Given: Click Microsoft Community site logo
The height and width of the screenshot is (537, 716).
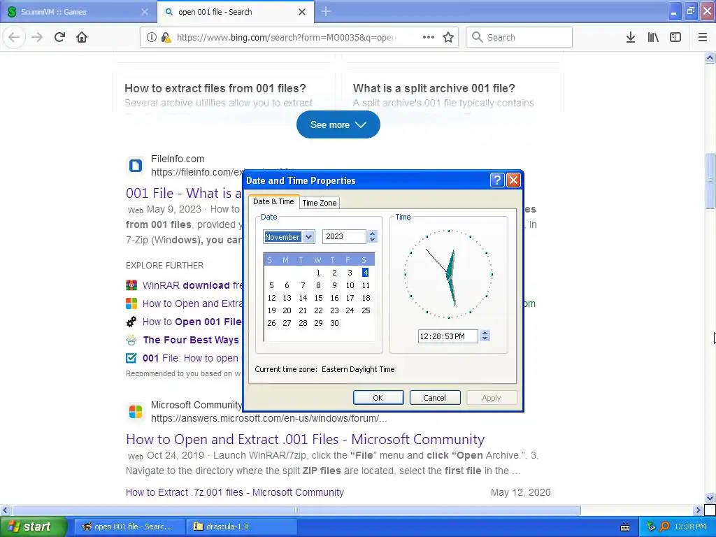Looking at the screenshot, I should pos(136,411).
